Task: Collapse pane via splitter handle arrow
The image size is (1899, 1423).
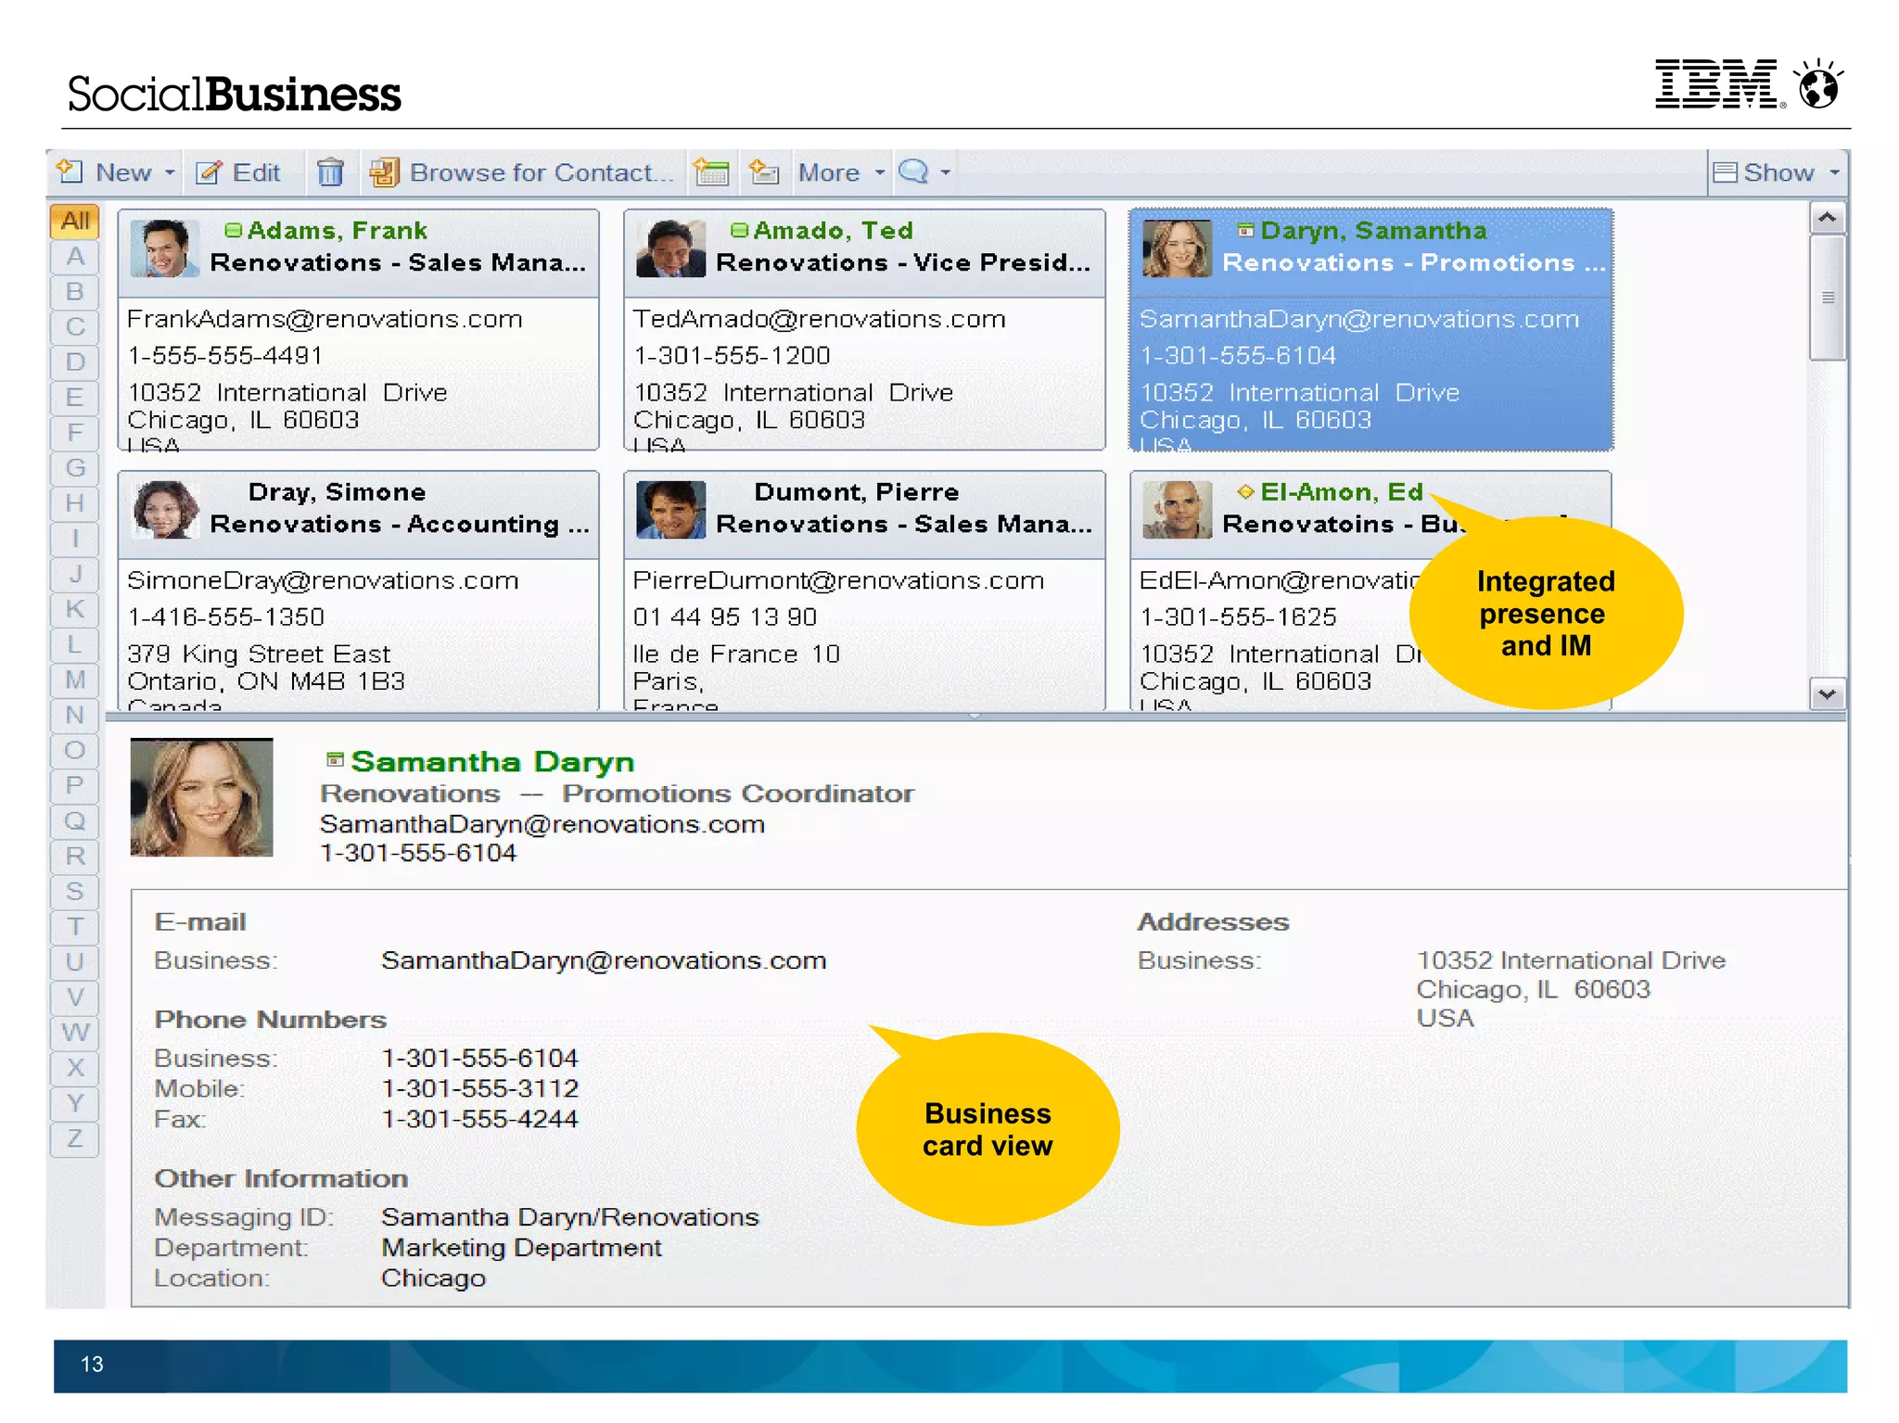Action: [975, 716]
